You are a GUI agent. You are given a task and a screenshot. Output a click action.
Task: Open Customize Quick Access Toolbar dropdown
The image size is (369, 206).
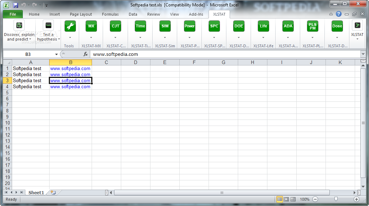[46, 5]
